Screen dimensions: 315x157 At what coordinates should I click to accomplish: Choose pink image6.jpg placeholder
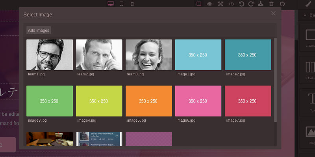point(198,101)
